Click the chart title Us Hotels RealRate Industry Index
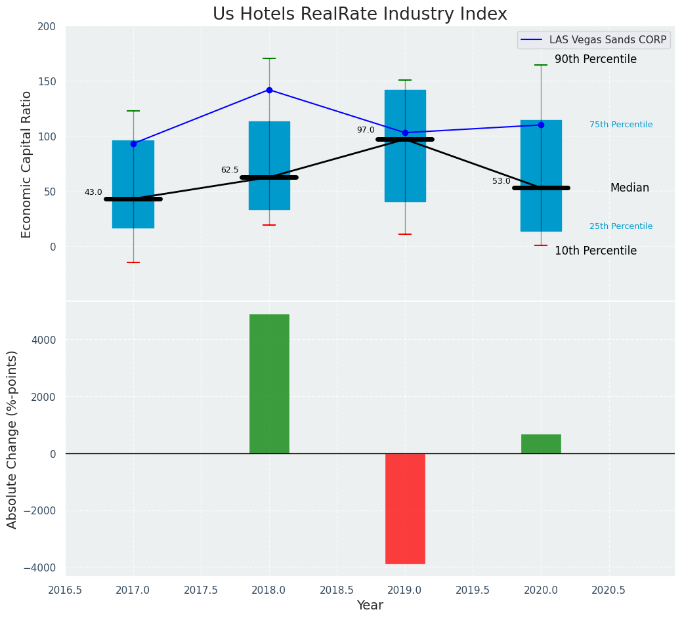 [360, 14]
